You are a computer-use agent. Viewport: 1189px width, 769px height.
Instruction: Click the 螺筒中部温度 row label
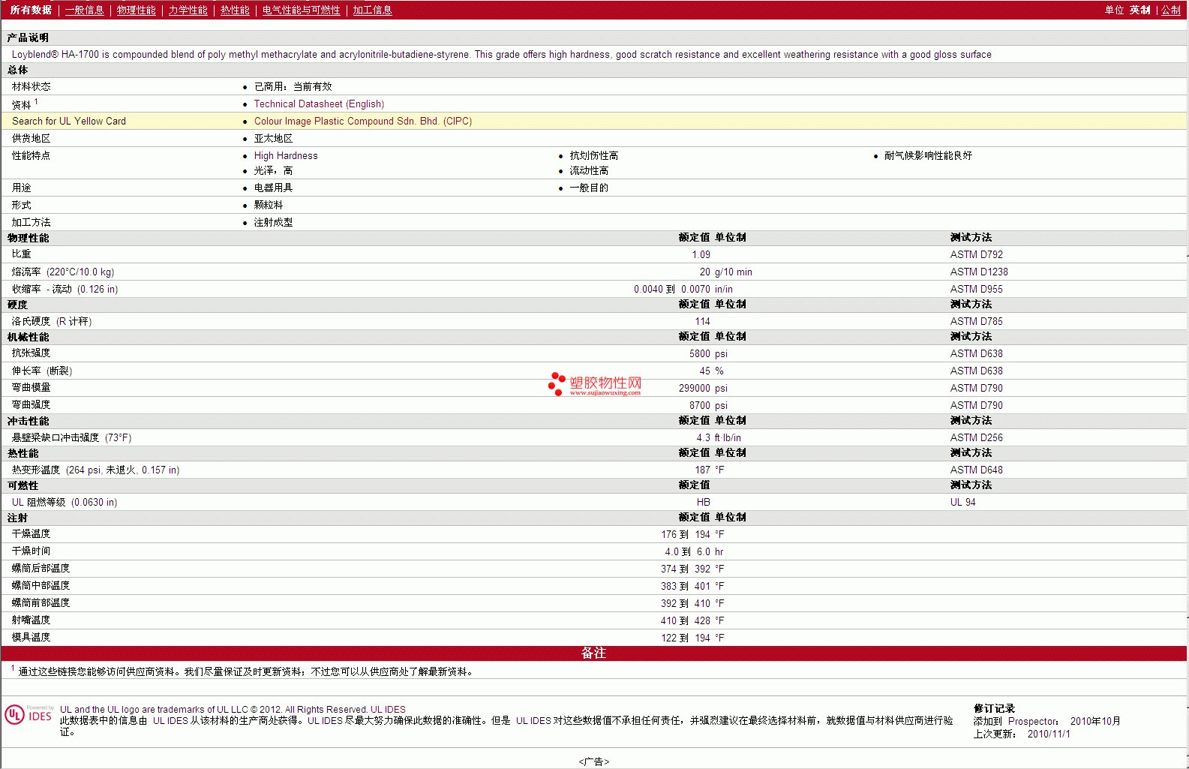click(41, 586)
